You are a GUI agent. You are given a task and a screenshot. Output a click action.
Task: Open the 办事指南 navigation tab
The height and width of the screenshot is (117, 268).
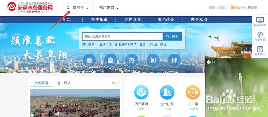point(99,19)
